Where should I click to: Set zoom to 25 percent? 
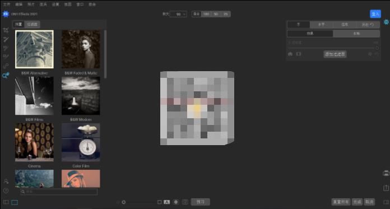click(226, 14)
